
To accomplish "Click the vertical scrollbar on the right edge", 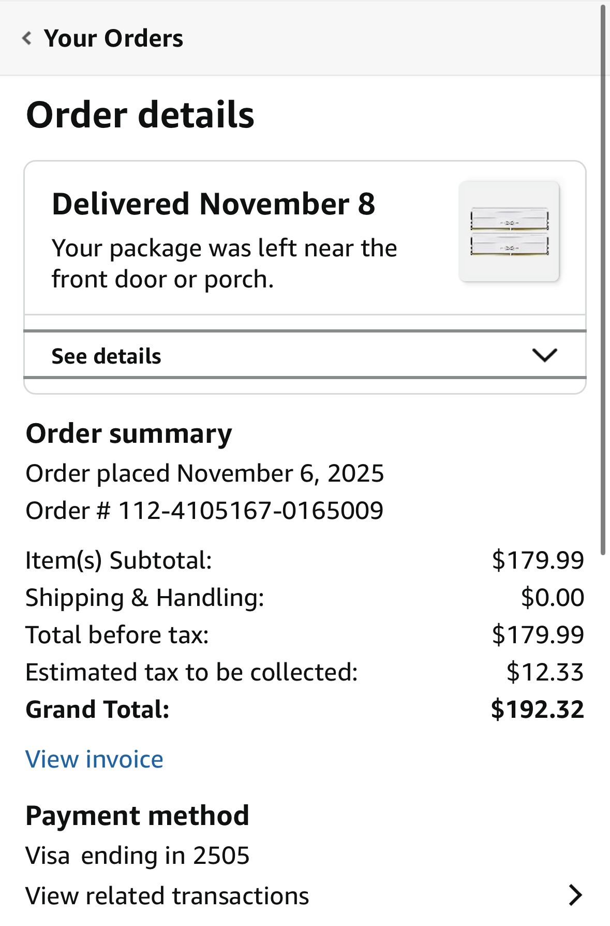I will point(603,280).
